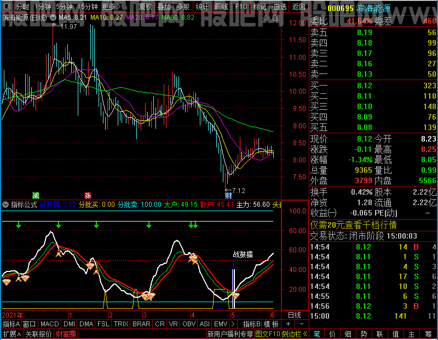438x340 pixels.
Task: Open the dropdown arrow beside 滨海能源(日线)
Action: point(53,18)
